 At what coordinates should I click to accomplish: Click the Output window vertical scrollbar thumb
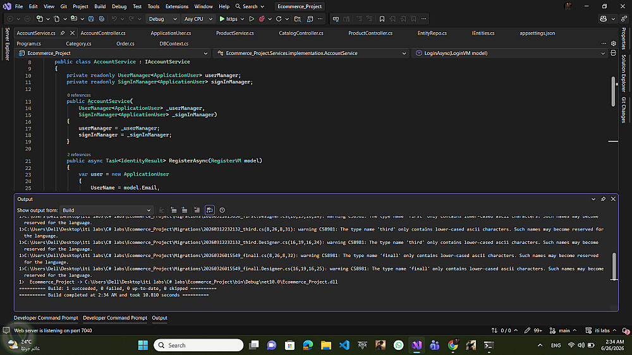[614, 266]
